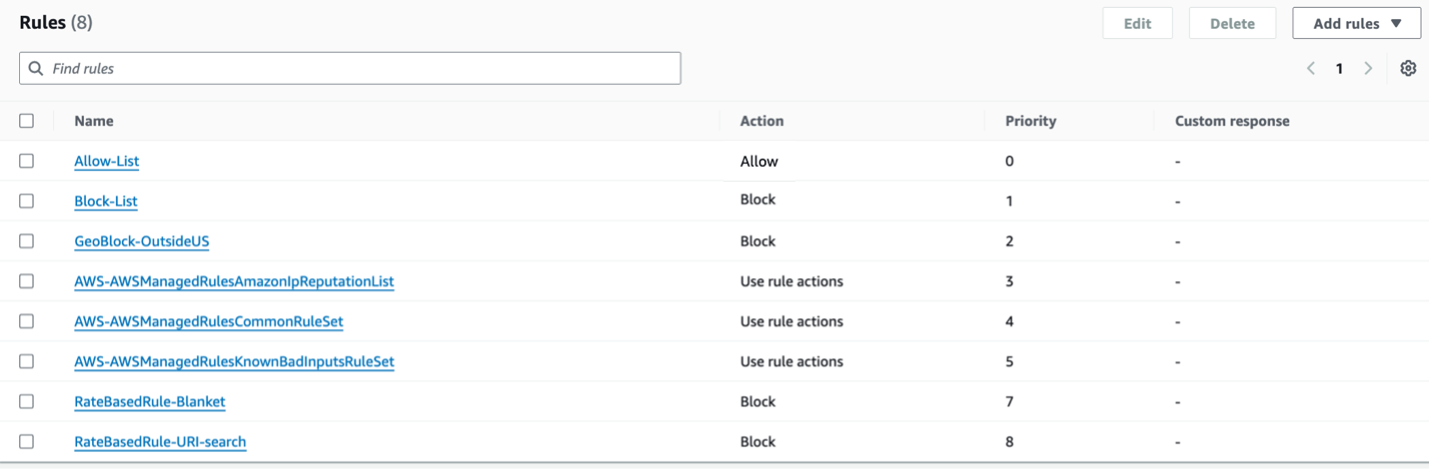Select the RateBasedRule-Blanket rule checkbox

(x=27, y=401)
